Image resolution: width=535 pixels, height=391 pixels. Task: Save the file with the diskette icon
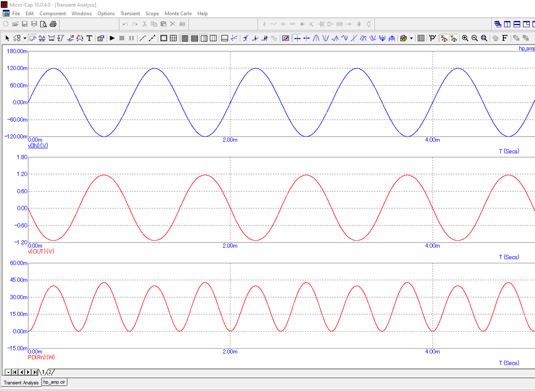click(x=24, y=24)
